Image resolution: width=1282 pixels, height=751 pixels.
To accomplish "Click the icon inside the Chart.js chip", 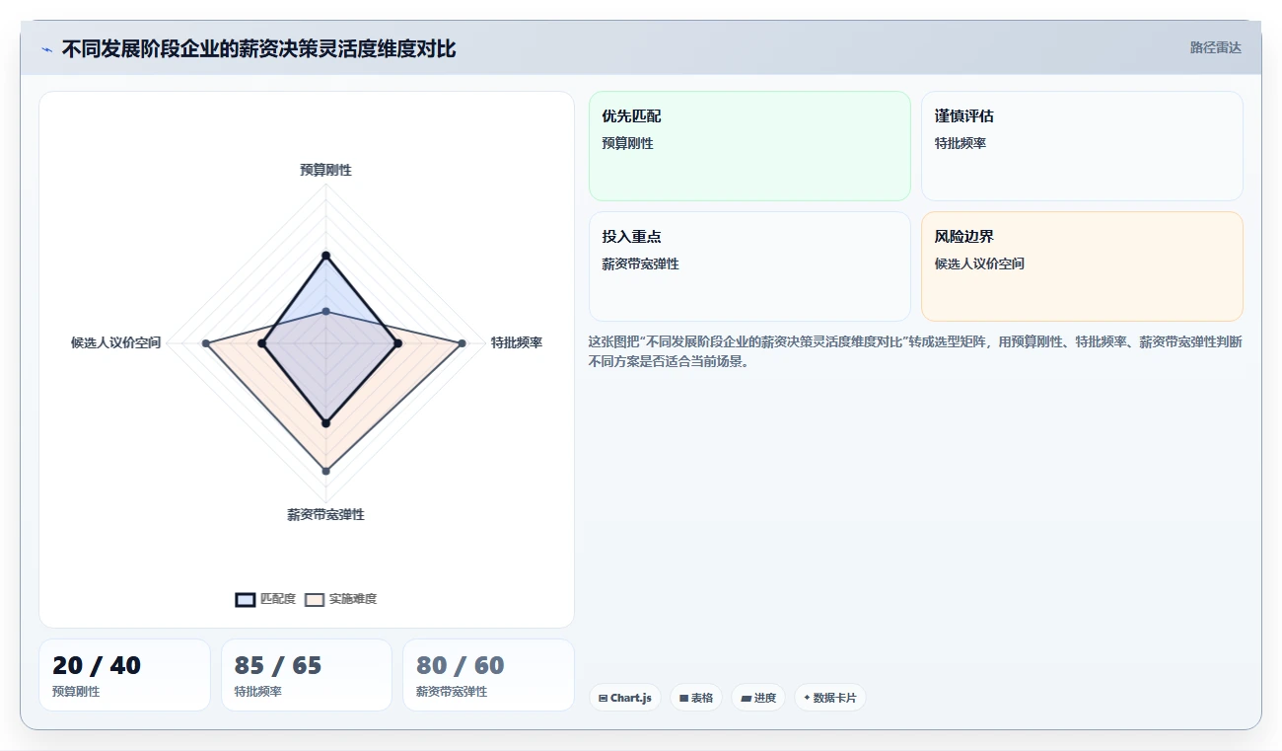I will click(x=604, y=698).
